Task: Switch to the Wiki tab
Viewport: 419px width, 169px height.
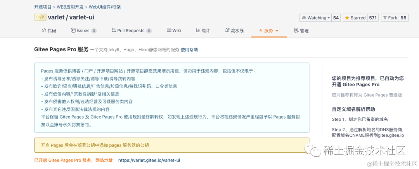Action: [x=174, y=30]
